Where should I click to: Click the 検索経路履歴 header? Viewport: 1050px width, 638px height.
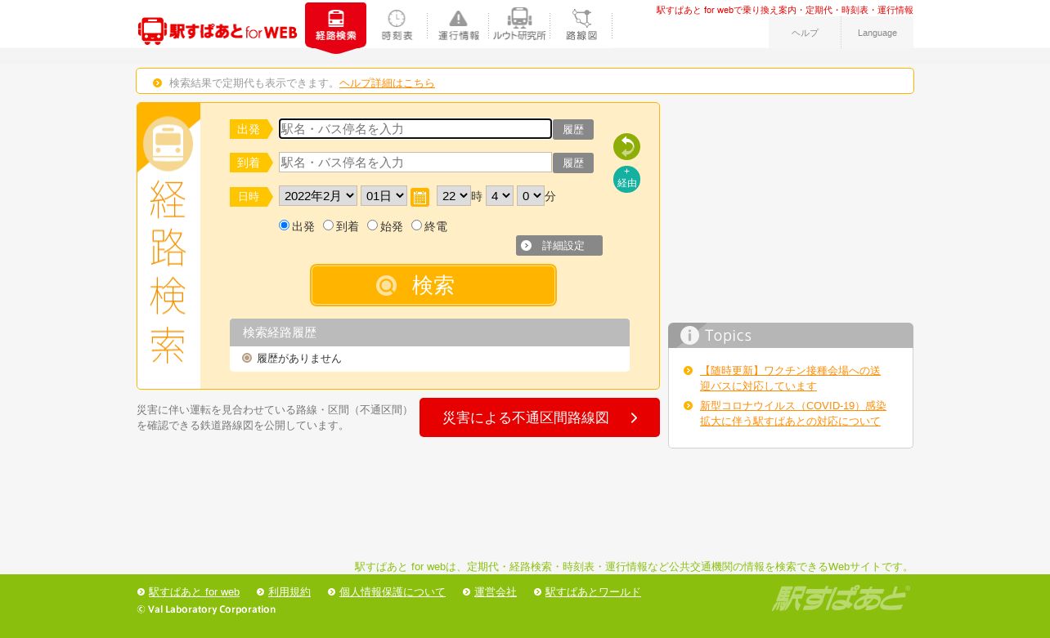pyautogui.click(x=429, y=332)
